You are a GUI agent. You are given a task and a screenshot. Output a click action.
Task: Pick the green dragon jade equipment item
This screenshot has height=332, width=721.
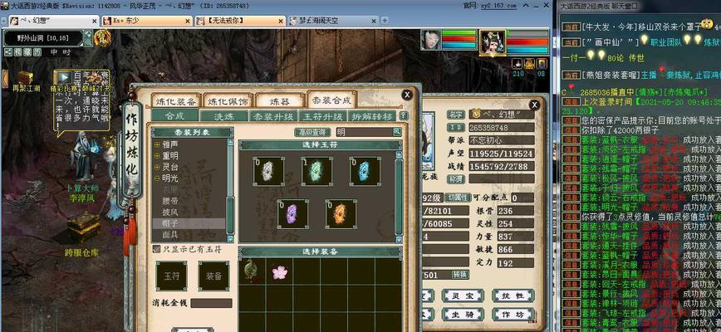252,271
